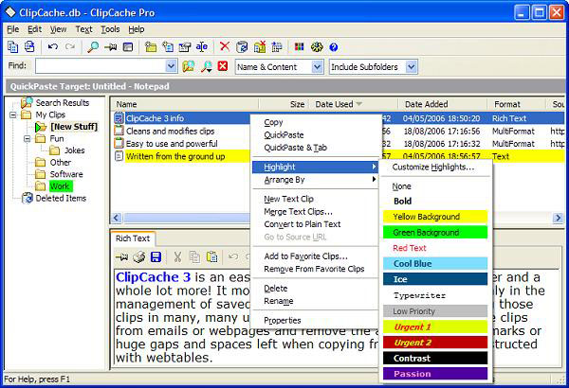Open the magnifying glass search tool
Screen dimensions: 569x388
93,46
